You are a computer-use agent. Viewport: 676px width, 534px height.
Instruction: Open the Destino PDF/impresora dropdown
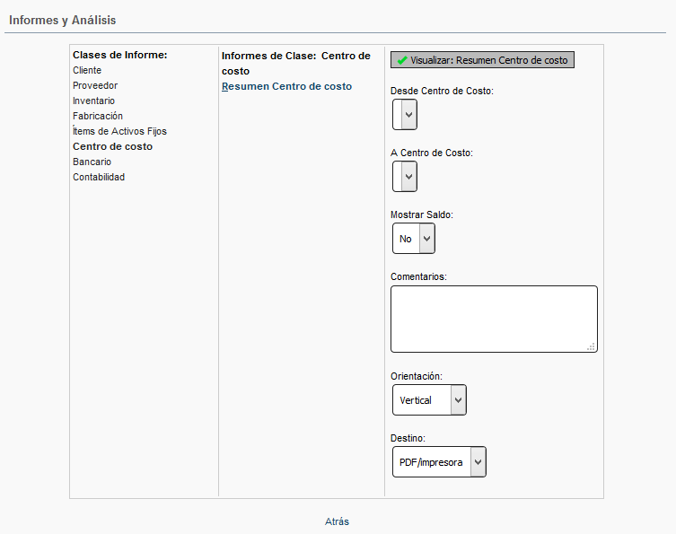point(439,462)
